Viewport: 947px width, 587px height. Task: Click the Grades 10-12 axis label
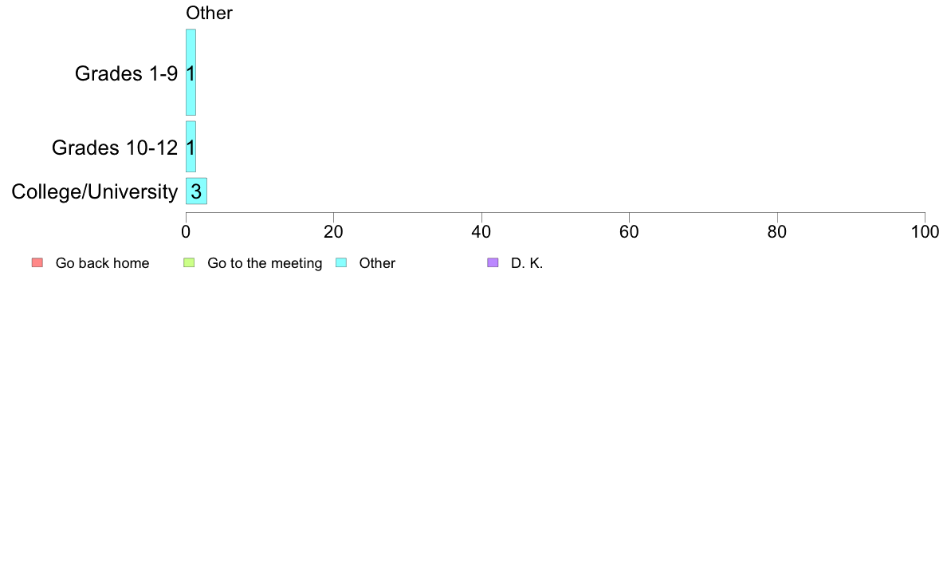115,148
